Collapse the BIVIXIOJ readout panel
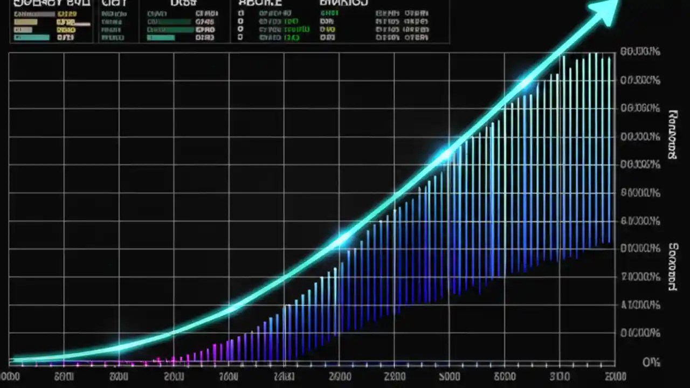690x388 pixels. [345, 3]
